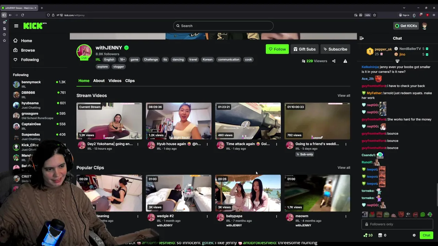Click the Gift Subs button
This screenshot has height=246, width=438.
(305, 49)
